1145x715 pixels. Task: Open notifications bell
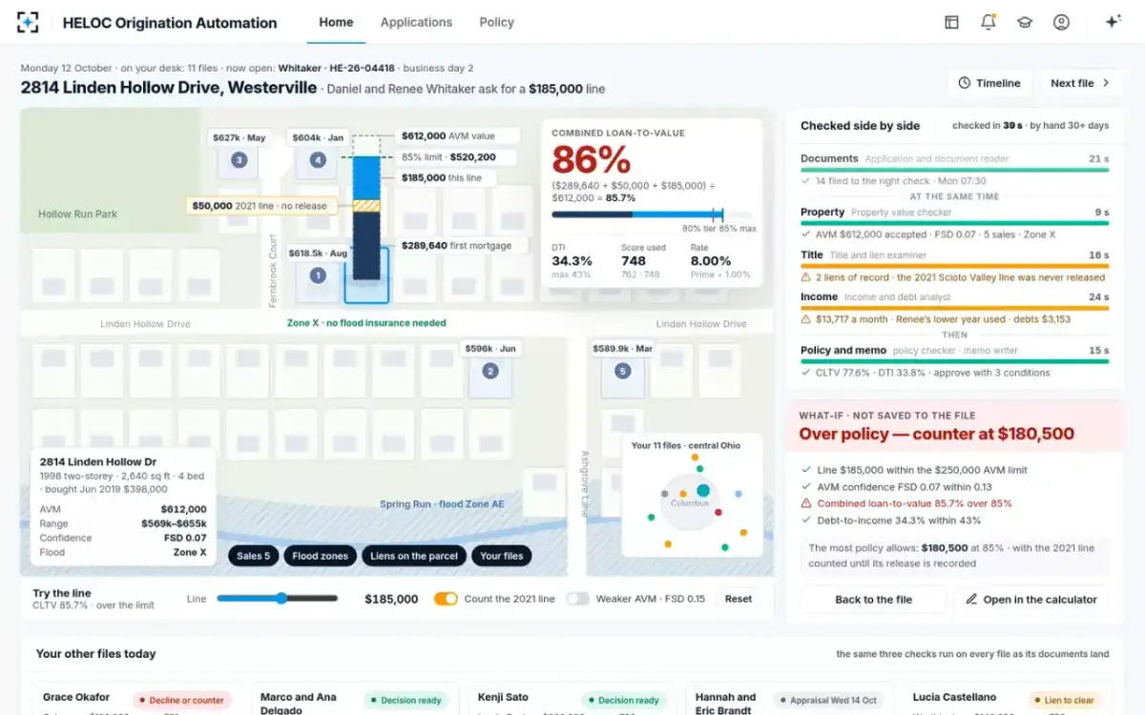click(x=989, y=22)
